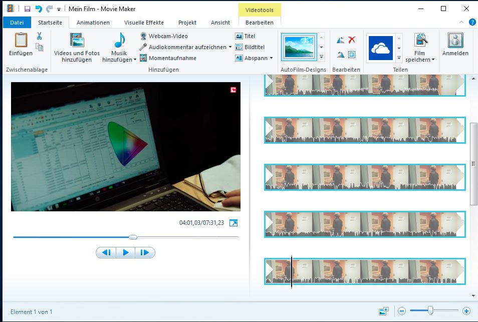
Task: Click the zoom time scale slider handle
Action: tap(430, 310)
